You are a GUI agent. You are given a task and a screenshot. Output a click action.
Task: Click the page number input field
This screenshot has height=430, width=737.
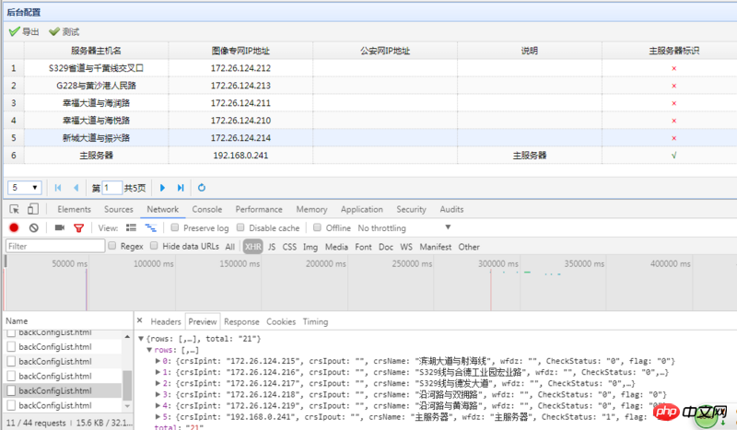pyautogui.click(x=111, y=188)
